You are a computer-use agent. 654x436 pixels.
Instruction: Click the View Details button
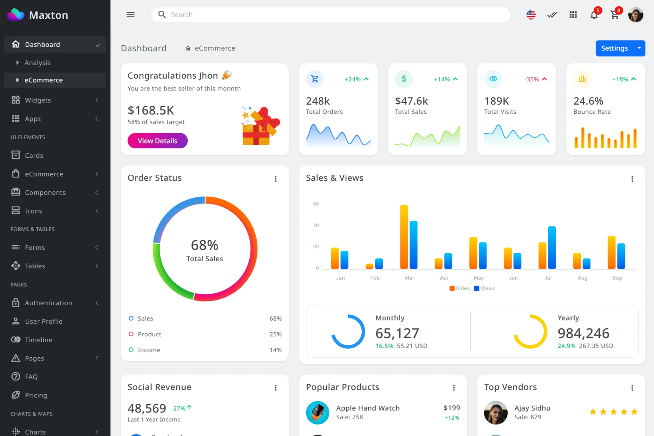tap(158, 141)
